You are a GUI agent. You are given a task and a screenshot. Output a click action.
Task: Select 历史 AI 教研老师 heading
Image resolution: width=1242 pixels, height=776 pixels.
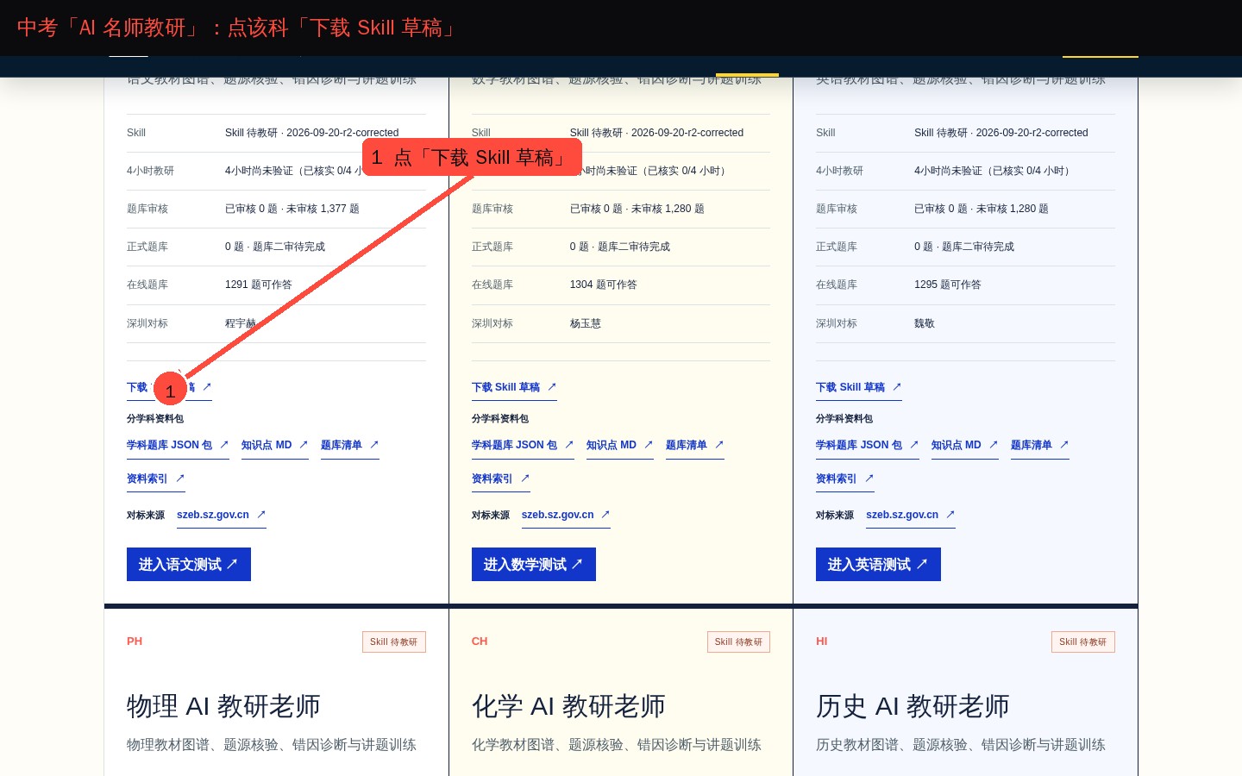pyautogui.click(x=913, y=706)
